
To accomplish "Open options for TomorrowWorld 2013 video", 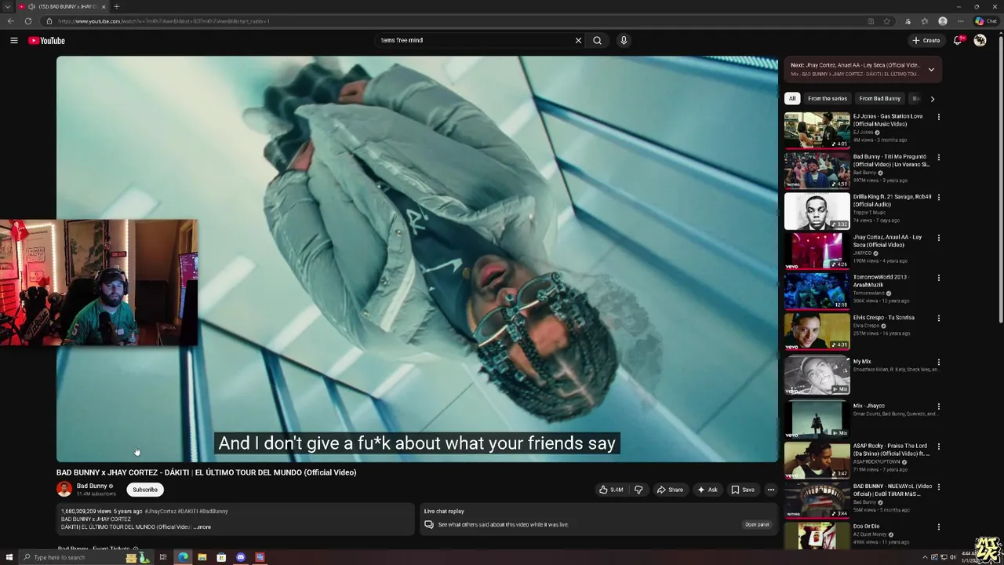I will pyautogui.click(x=938, y=278).
